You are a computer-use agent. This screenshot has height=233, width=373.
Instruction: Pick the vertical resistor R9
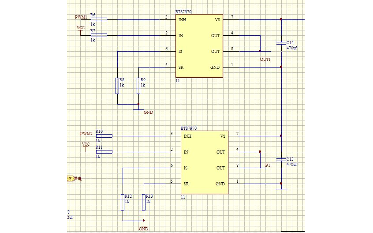[x=138, y=86]
